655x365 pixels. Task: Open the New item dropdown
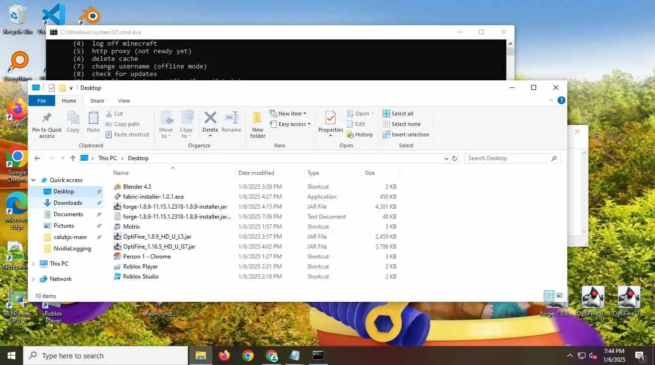pyautogui.click(x=288, y=114)
